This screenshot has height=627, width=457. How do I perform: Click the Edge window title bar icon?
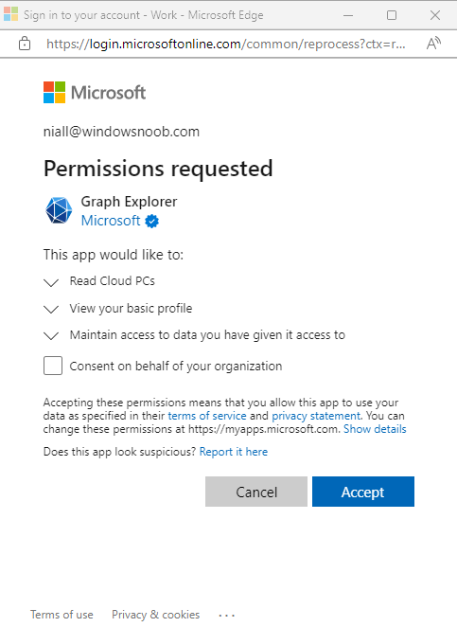click(x=10, y=15)
